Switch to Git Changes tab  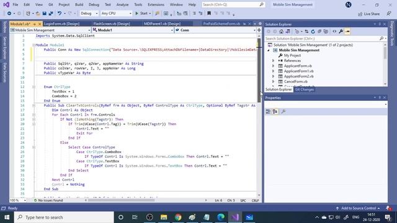click(x=305, y=89)
